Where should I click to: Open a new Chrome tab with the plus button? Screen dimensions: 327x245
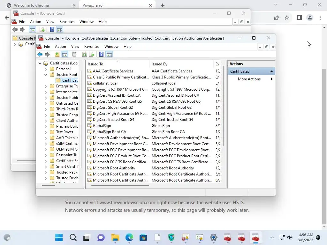[163, 5]
